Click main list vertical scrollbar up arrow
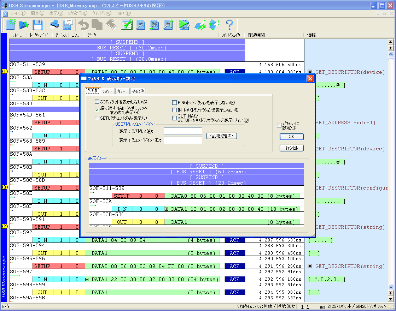The height and width of the screenshot is (311, 396). (391, 54)
